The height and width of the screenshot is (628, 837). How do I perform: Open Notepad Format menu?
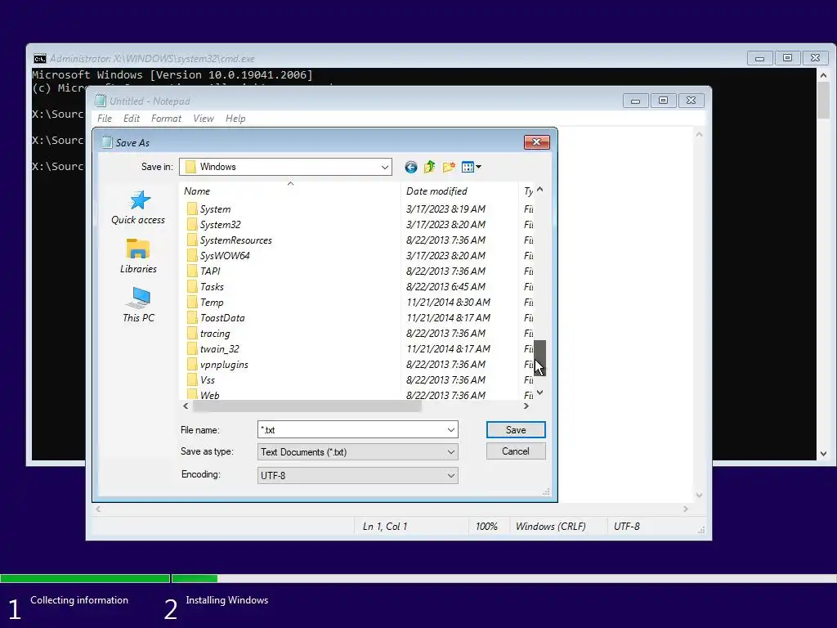click(x=166, y=119)
